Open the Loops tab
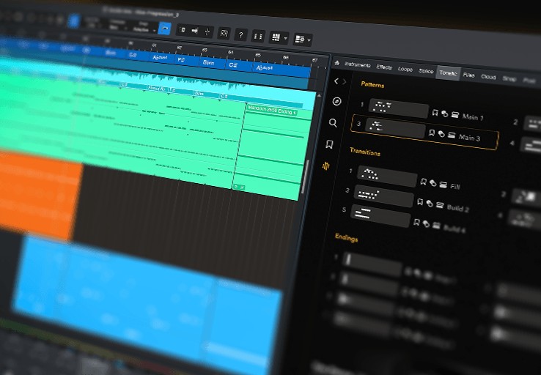 tap(405, 69)
